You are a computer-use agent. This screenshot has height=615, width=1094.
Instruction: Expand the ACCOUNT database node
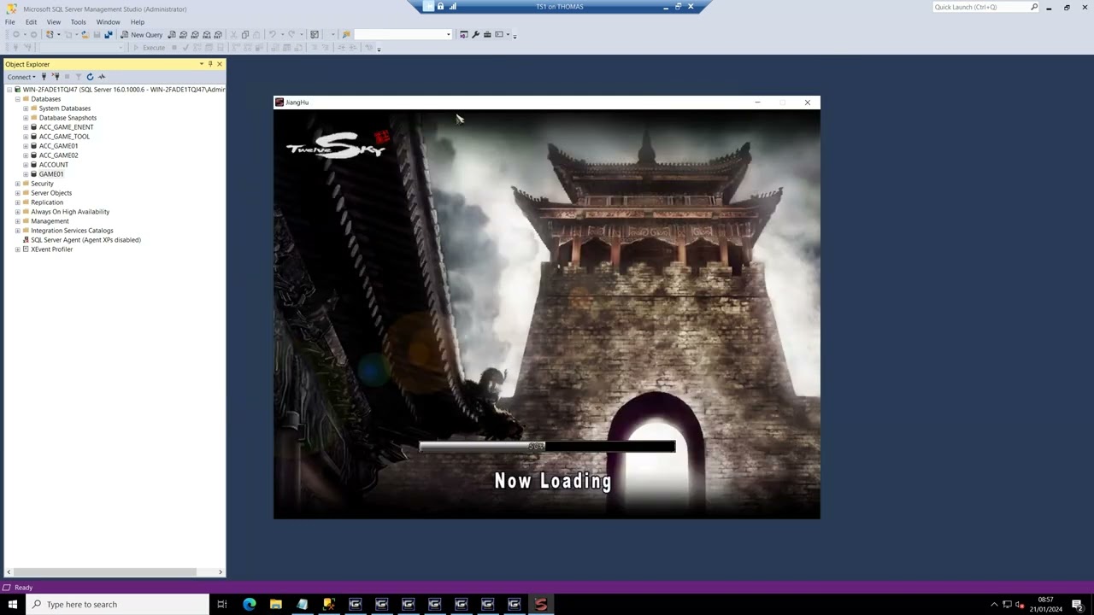[x=26, y=165]
